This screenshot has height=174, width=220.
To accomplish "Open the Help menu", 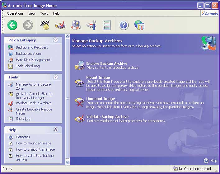I will point(56,13).
